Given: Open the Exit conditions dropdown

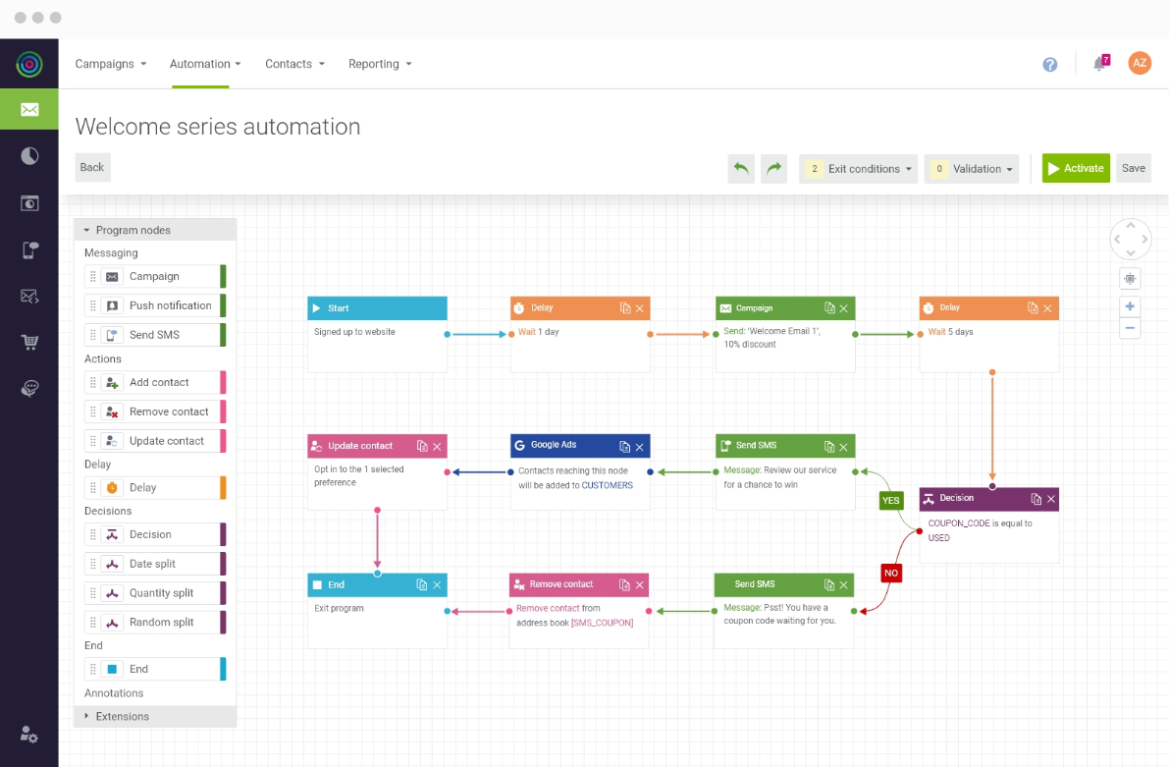Looking at the screenshot, I should pyautogui.click(x=859, y=169).
